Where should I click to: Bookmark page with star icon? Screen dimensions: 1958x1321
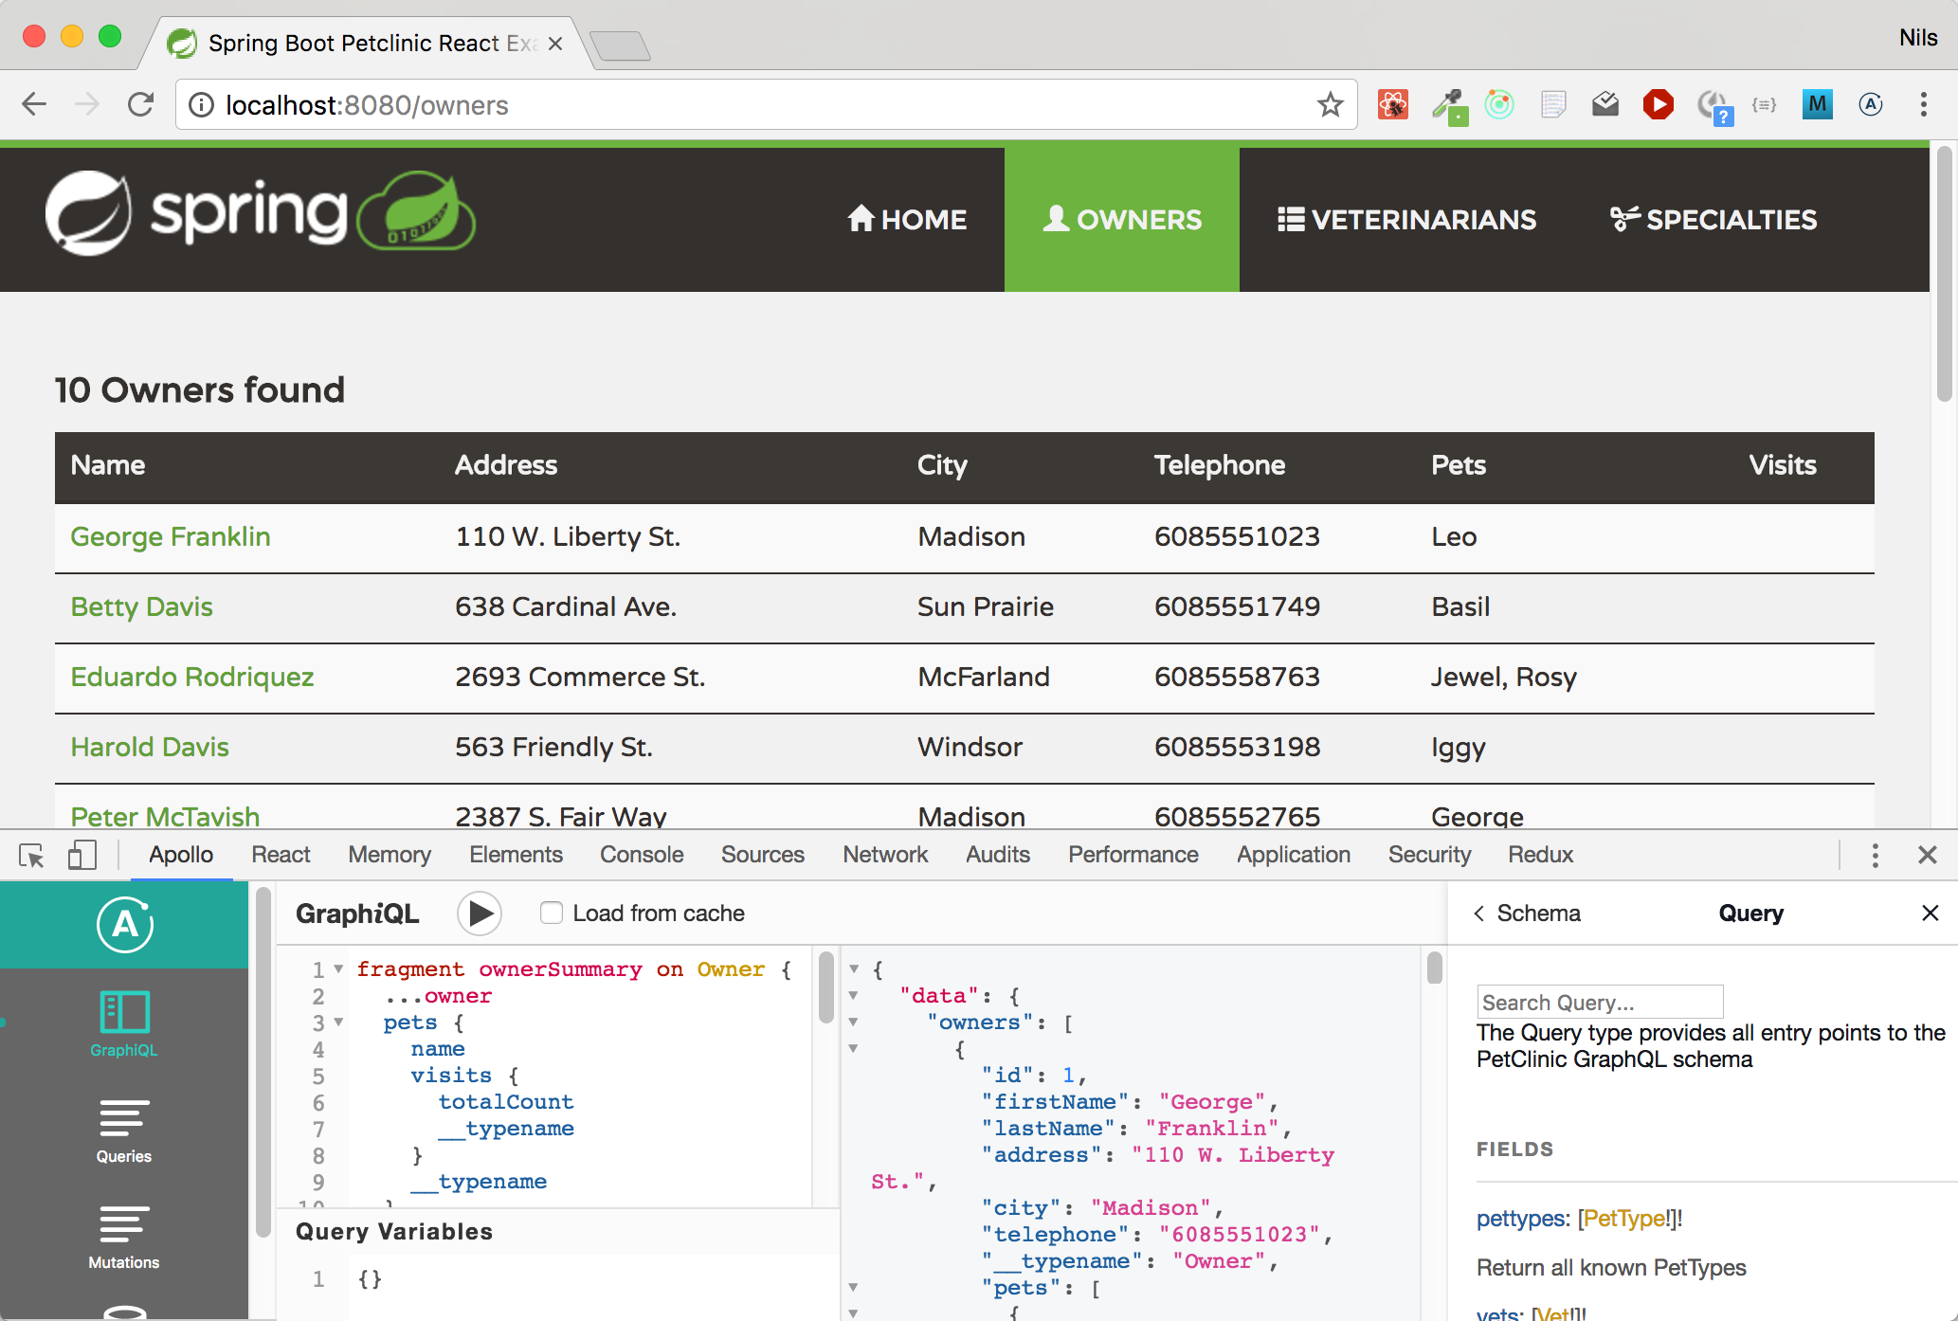pyautogui.click(x=1330, y=105)
